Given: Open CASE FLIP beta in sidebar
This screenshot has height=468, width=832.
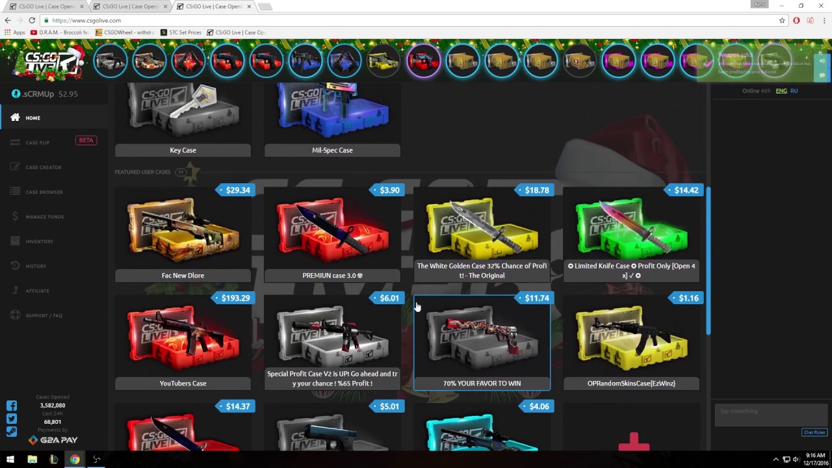Looking at the screenshot, I should (53, 142).
